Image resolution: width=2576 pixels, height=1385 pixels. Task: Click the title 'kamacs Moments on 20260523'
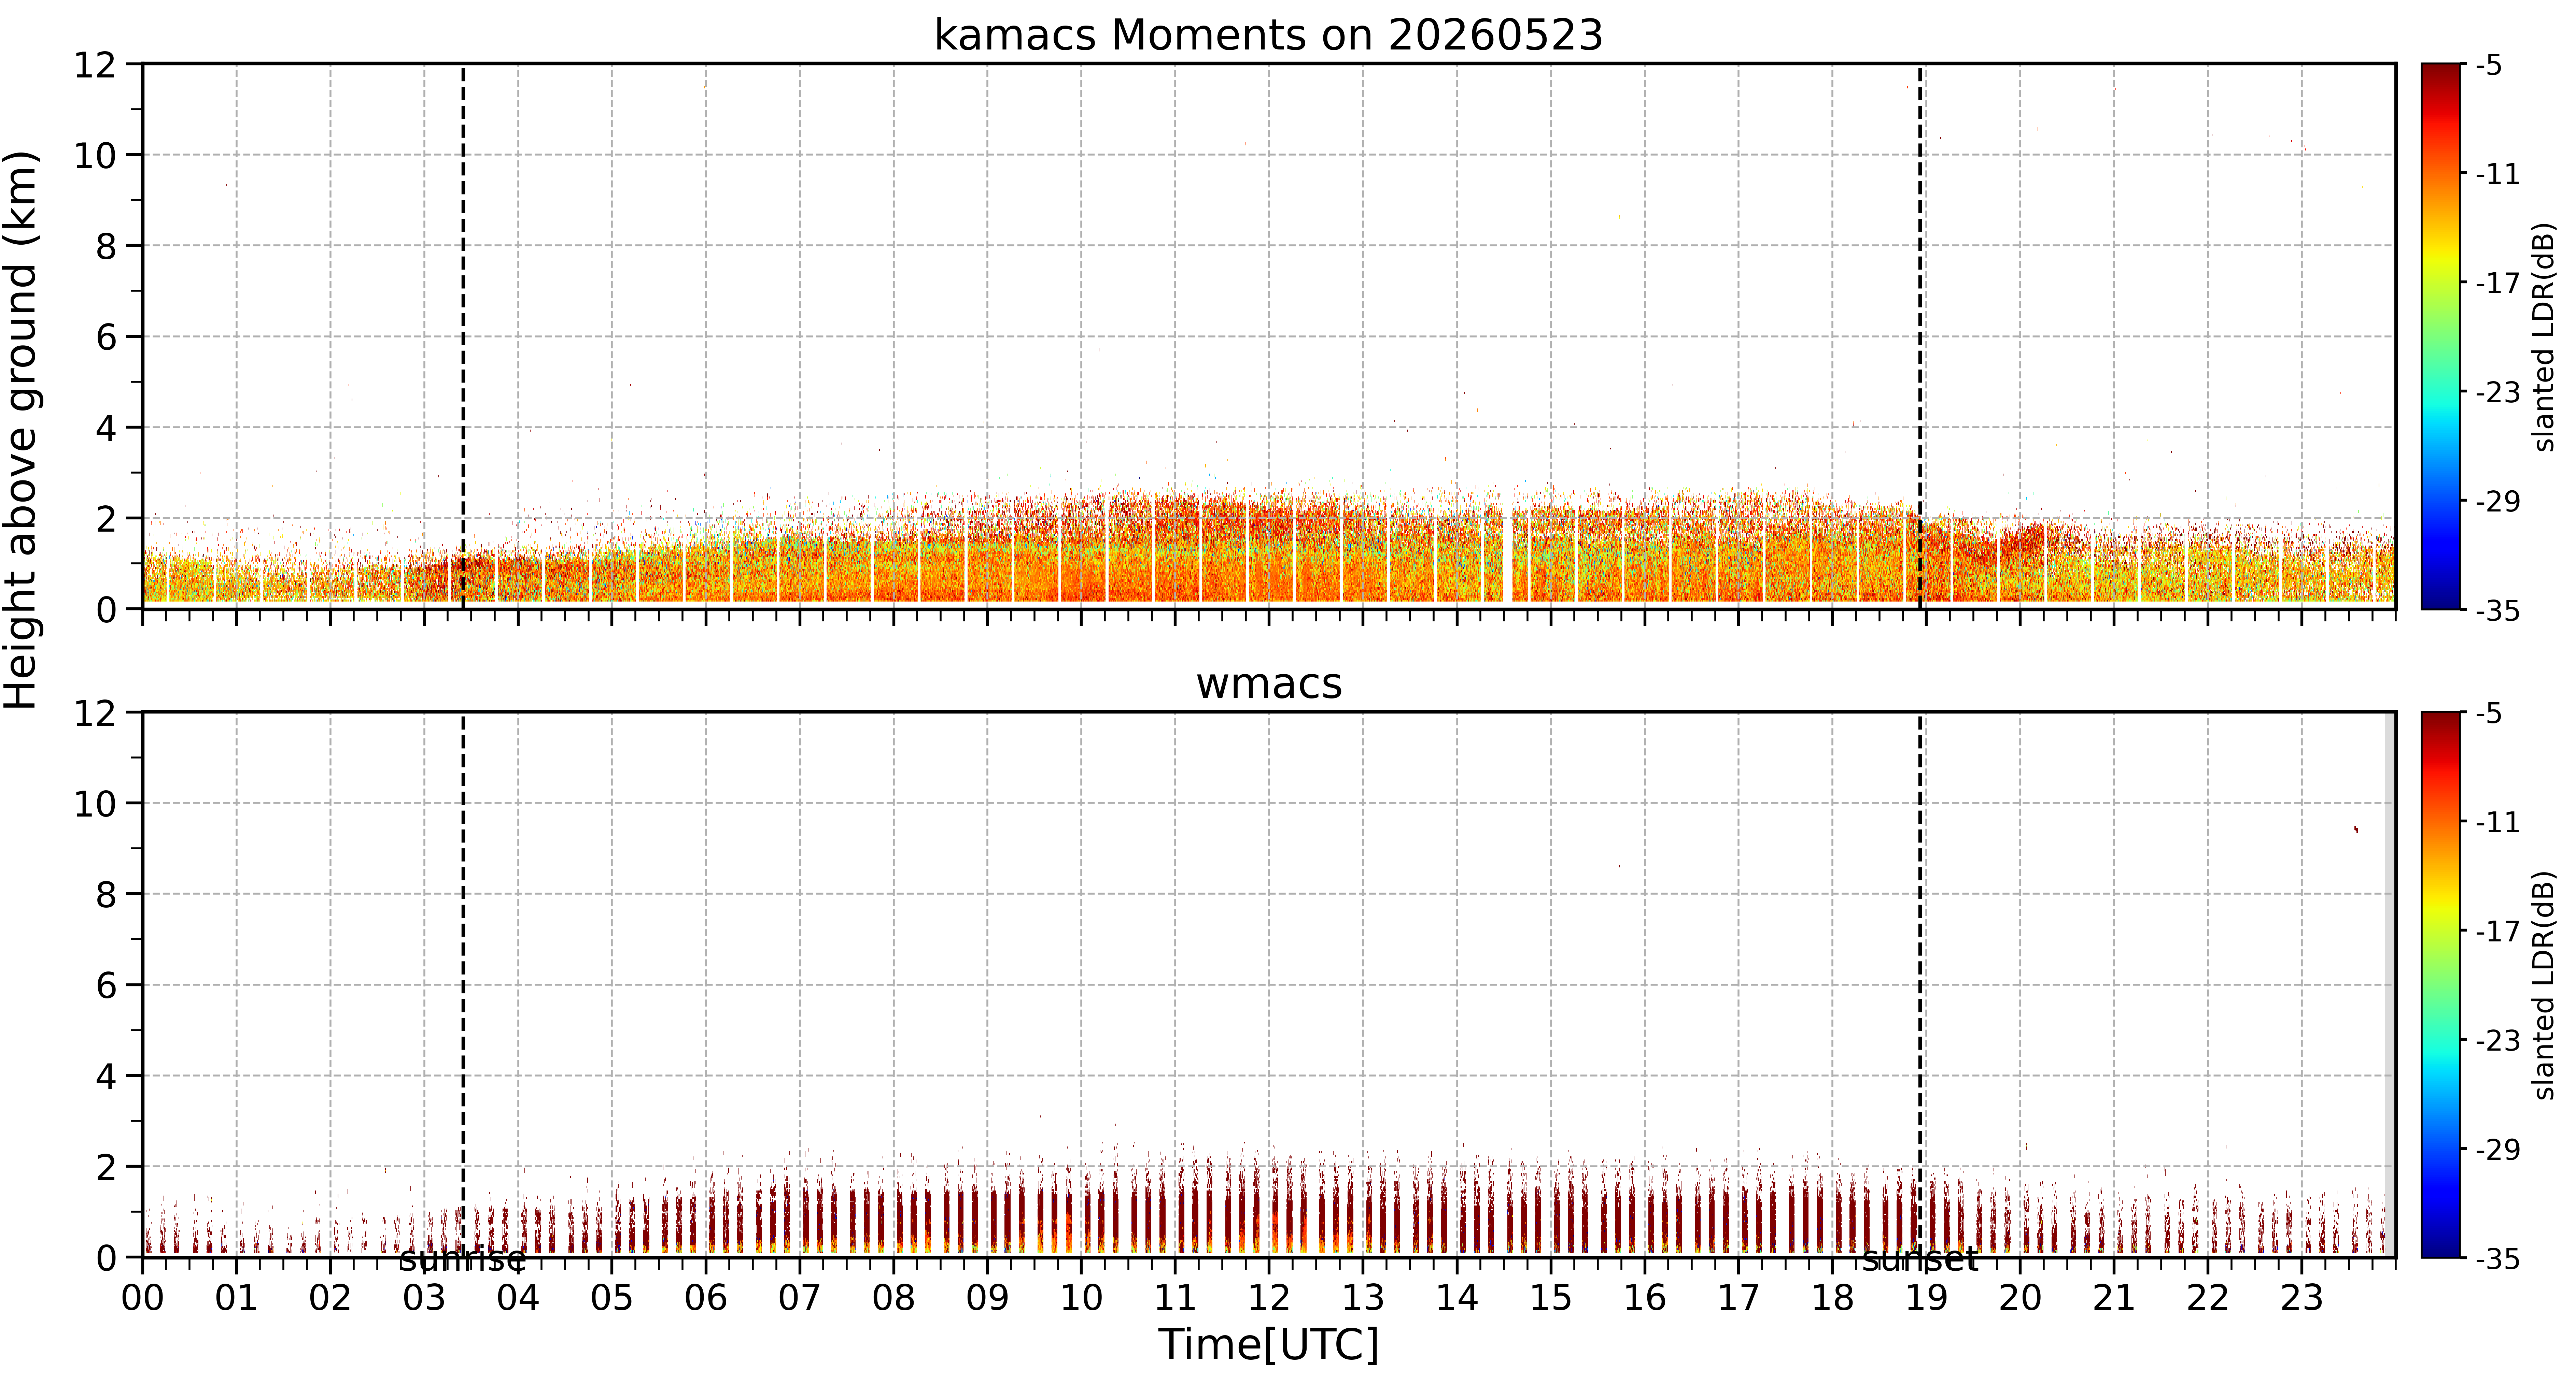pyautogui.click(x=1268, y=35)
